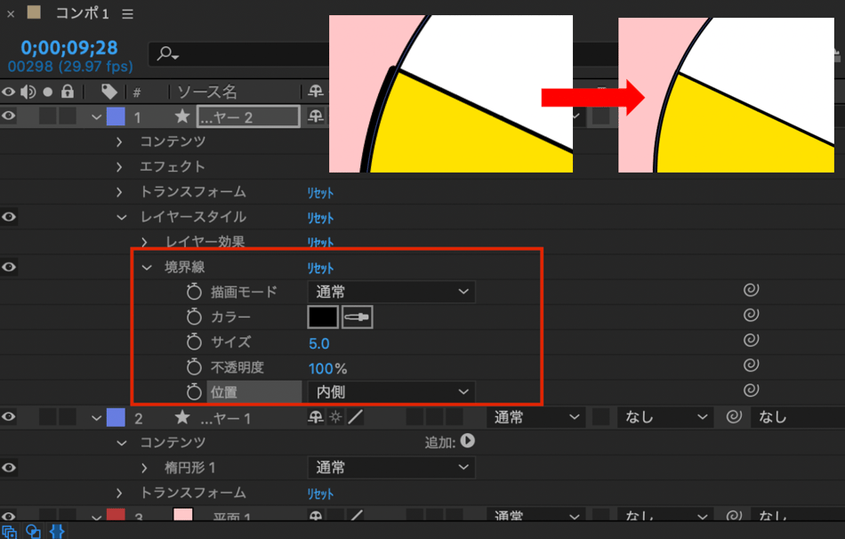This screenshot has height=539, width=845.
Task: Toggle stopwatch for サイズ
Action: coord(194,342)
